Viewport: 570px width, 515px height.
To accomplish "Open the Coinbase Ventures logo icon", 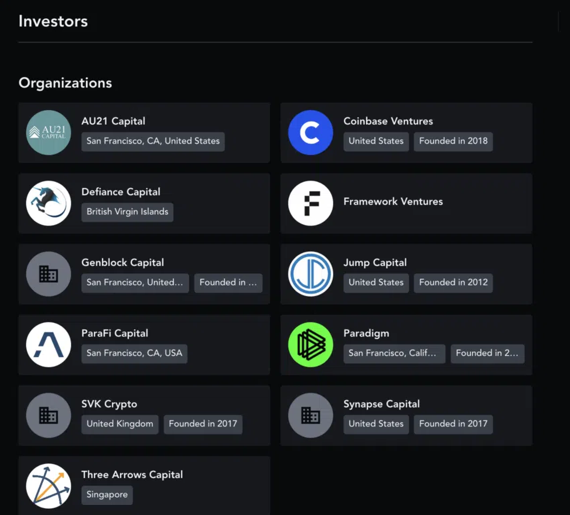I will [310, 132].
